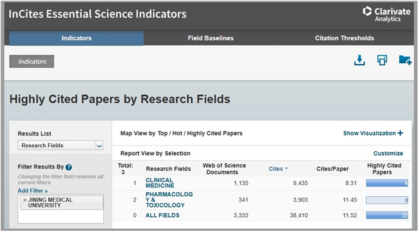
Task: Switch to the Field Baselines tab
Action: (211, 38)
